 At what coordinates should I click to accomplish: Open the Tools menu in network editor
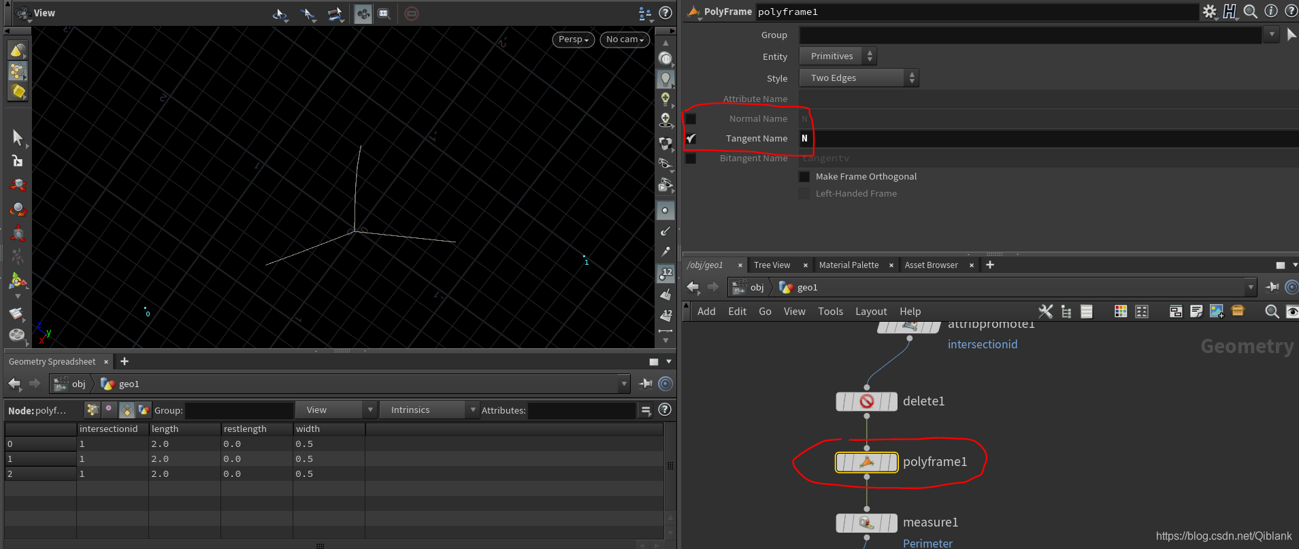click(830, 312)
